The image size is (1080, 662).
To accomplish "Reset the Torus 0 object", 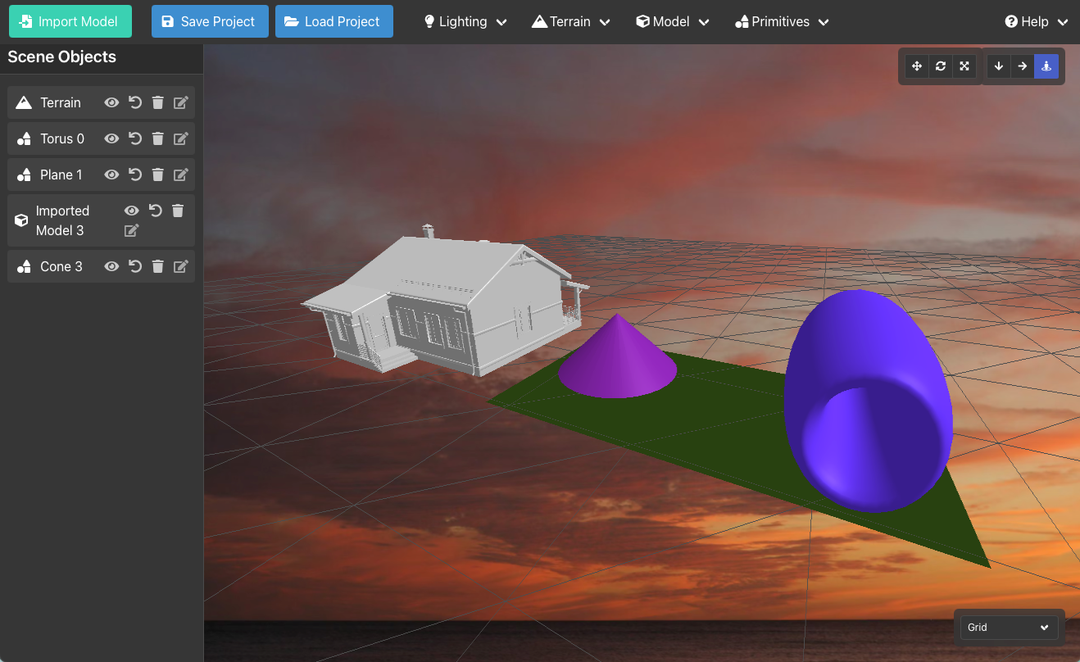I will tap(135, 138).
